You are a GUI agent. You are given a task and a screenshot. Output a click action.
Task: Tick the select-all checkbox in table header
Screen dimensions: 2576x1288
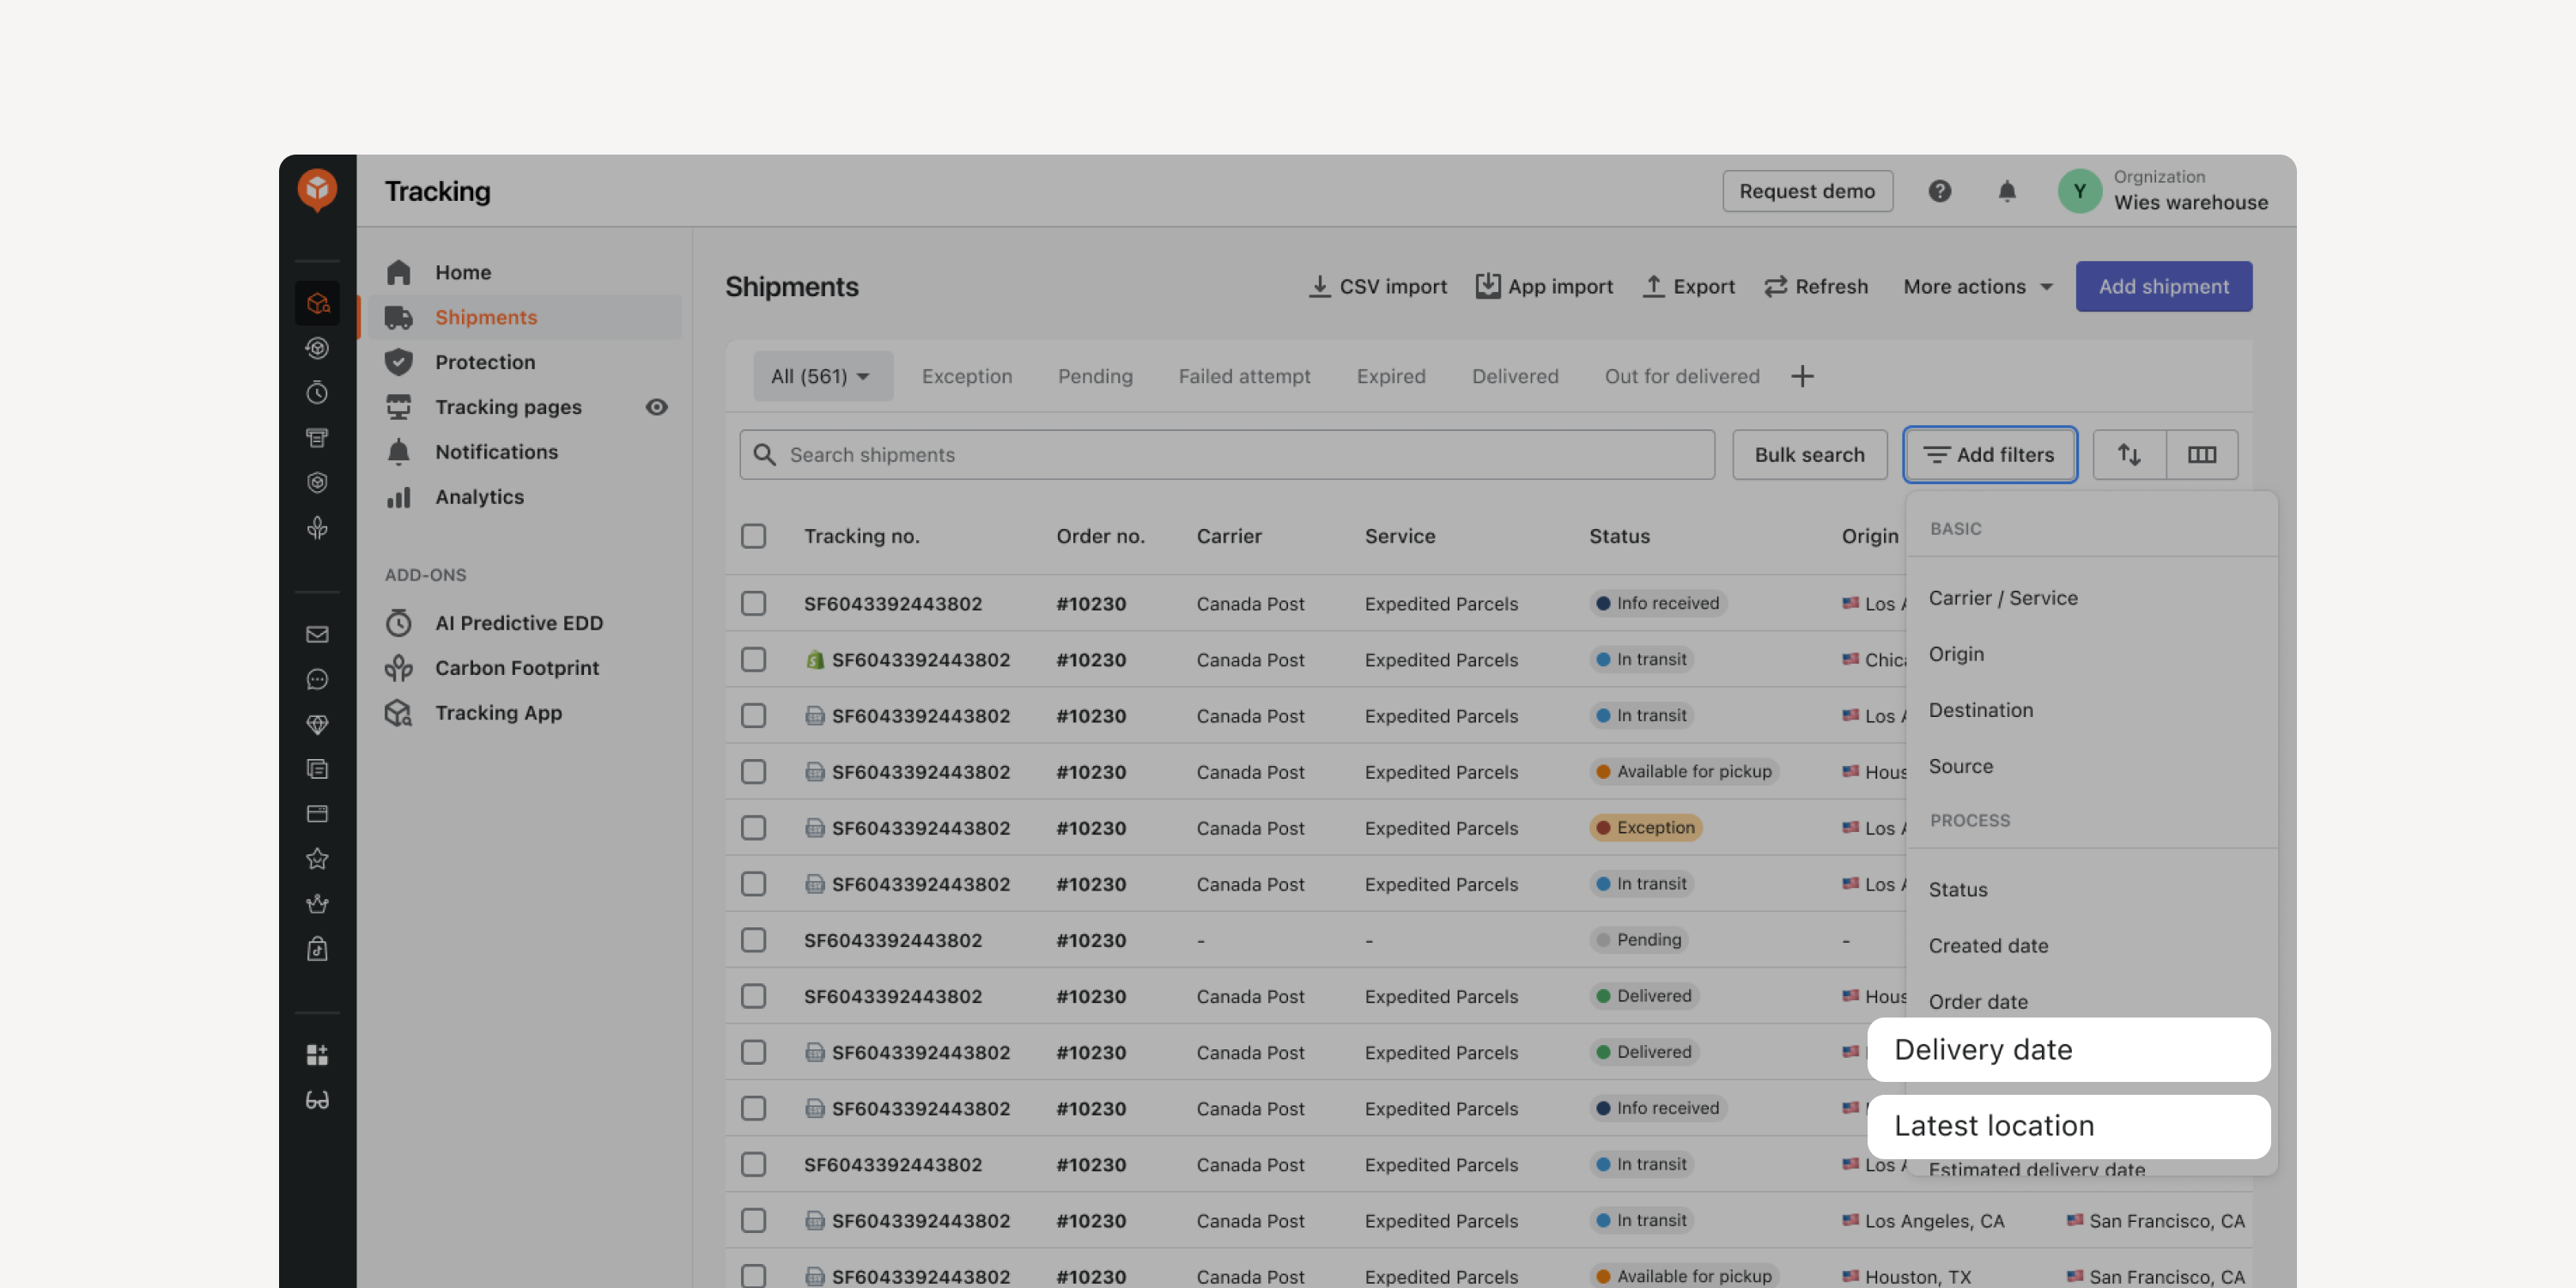753,536
